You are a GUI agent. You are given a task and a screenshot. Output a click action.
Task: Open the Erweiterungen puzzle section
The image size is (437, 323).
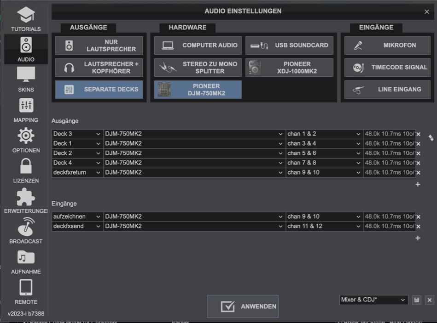[x=26, y=201]
